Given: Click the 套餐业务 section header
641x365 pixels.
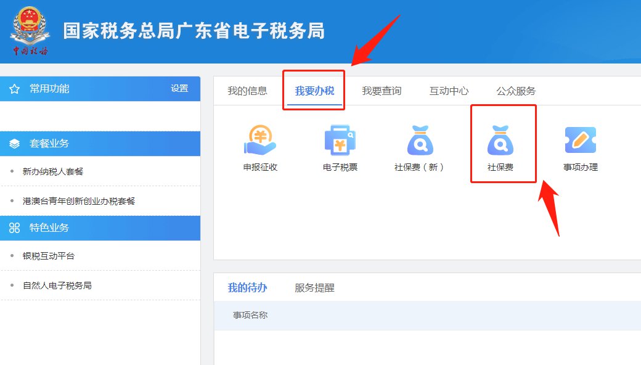Looking at the screenshot, I should pyautogui.click(x=100, y=144).
